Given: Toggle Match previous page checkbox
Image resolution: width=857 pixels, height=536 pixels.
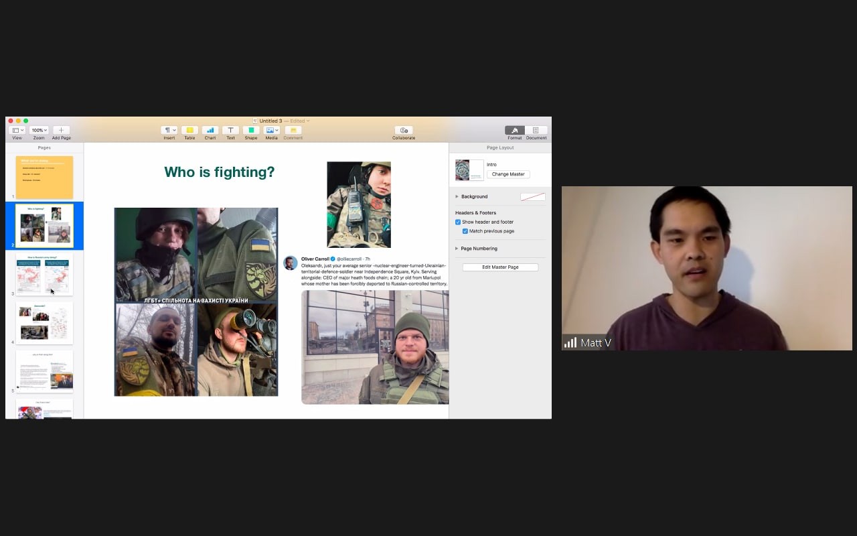Looking at the screenshot, I should click(465, 231).
